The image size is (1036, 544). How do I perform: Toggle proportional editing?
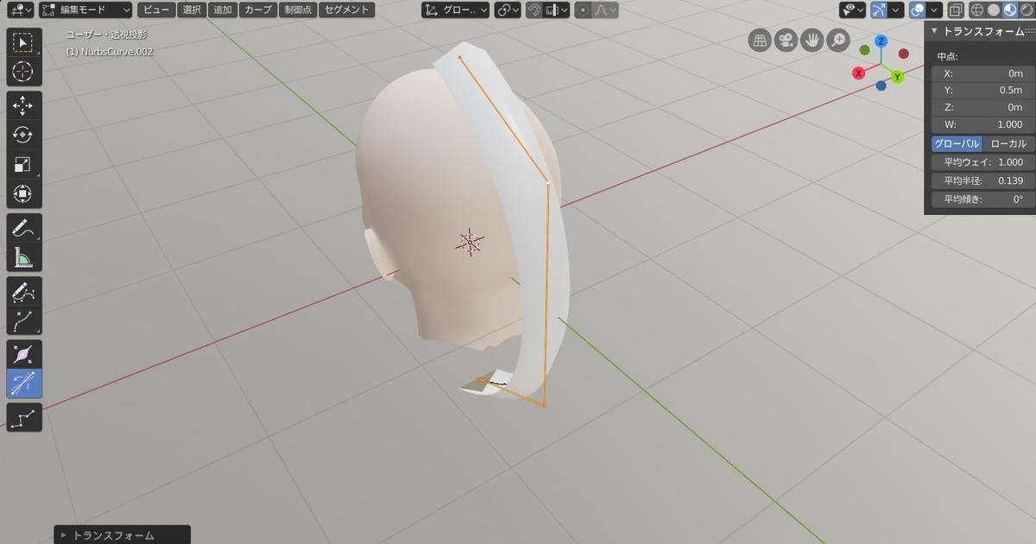point(583,10)
